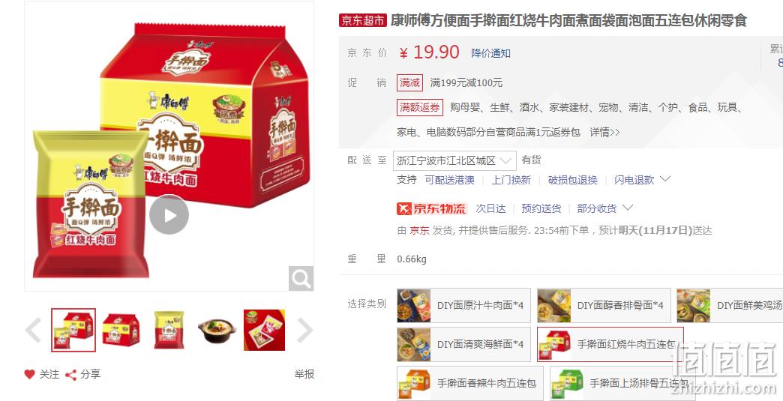783x401 pixels.
Task: Open the 详情>> promotion details link
Action: (x=604, y=132)
